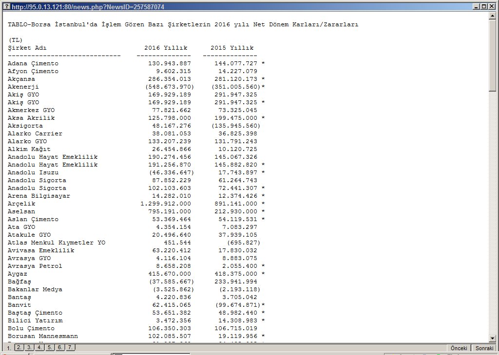Select the "Adana Çimento" row name
The image size is (499, 355).
33,64
